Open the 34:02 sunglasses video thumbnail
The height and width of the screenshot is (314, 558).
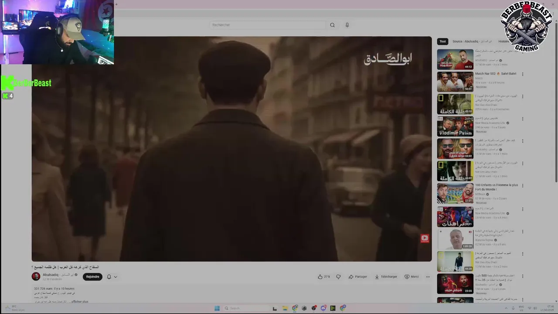tap(455, 148)
